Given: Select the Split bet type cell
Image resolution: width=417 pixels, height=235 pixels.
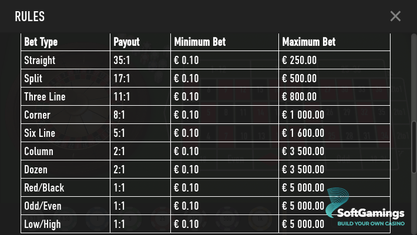Looking at the screenshot, I should [33, 78].
